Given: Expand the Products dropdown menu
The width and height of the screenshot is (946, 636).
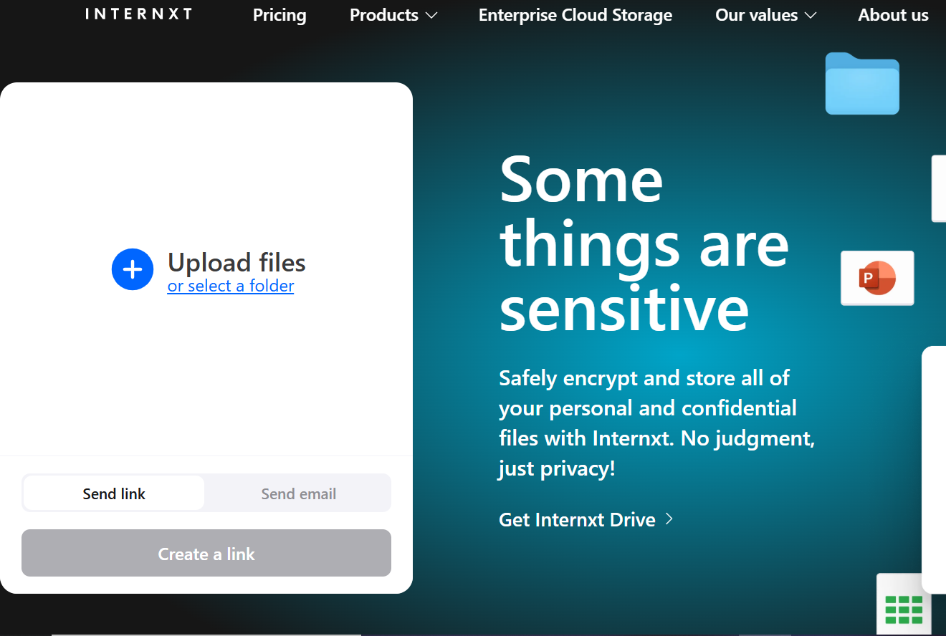Looking at the screenshot, I should point(393,15).
